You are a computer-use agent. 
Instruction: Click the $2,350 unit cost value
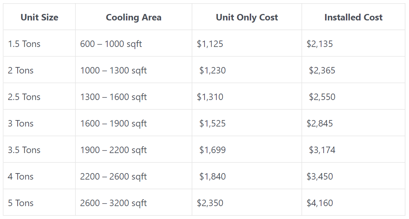[x=210, y=203]
